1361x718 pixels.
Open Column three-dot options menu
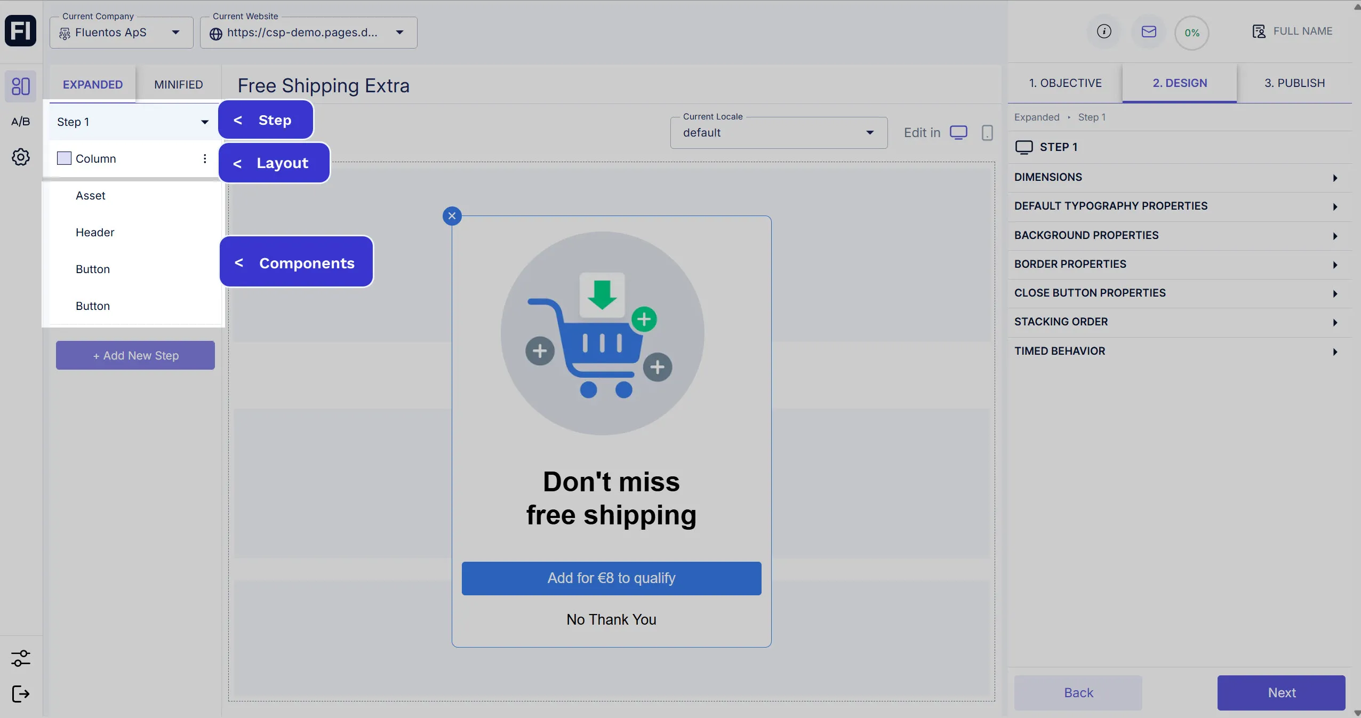tap(205, 158)
